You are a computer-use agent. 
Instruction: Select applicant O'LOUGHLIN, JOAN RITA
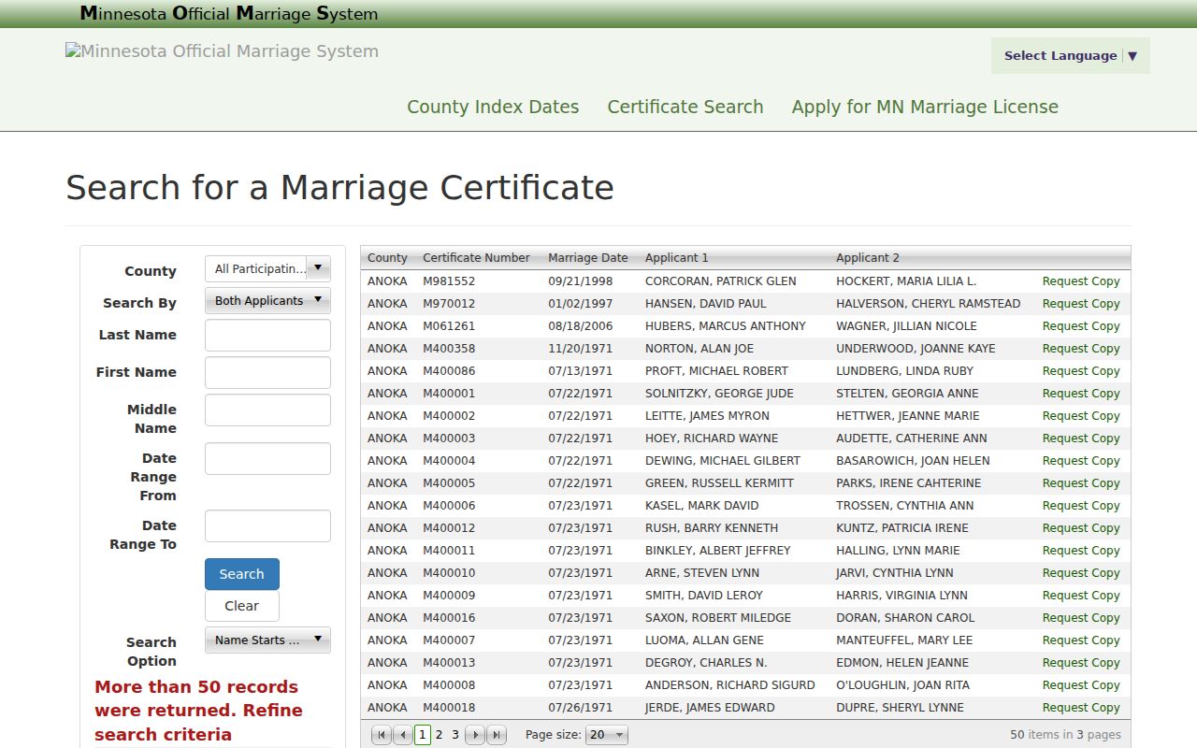(x=903, y=685)
